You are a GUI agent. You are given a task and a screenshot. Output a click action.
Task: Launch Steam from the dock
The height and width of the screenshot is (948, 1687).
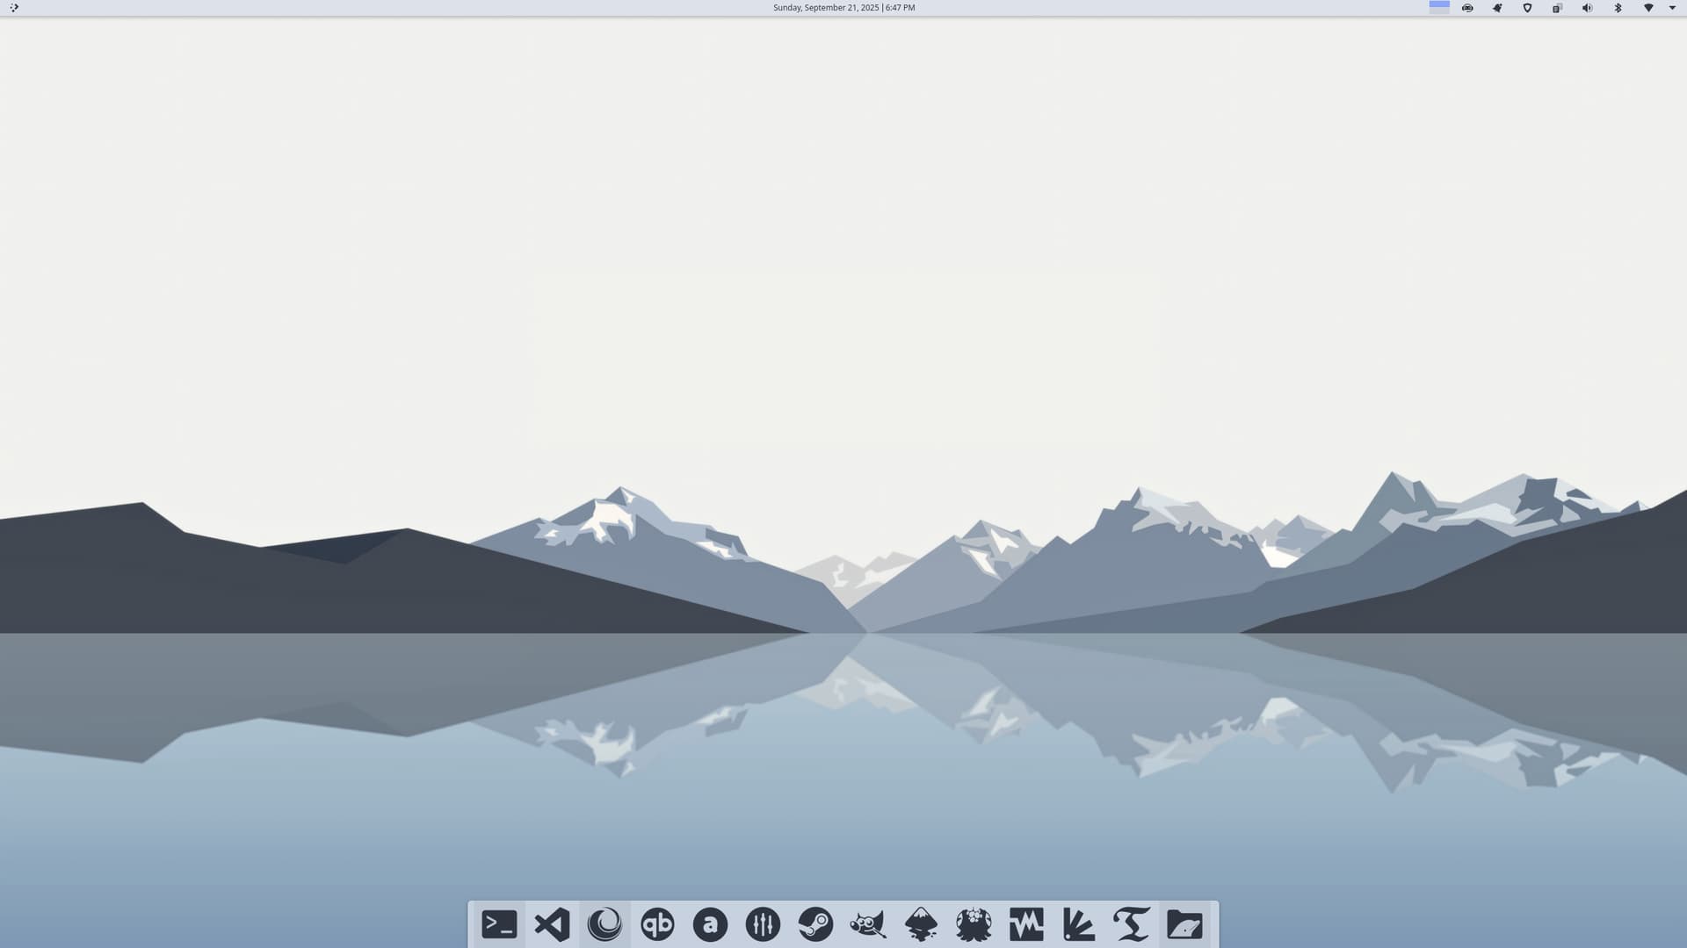tap(815, 924)
